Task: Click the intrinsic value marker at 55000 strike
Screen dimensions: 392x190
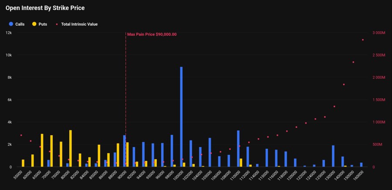Action: point(21,135)
